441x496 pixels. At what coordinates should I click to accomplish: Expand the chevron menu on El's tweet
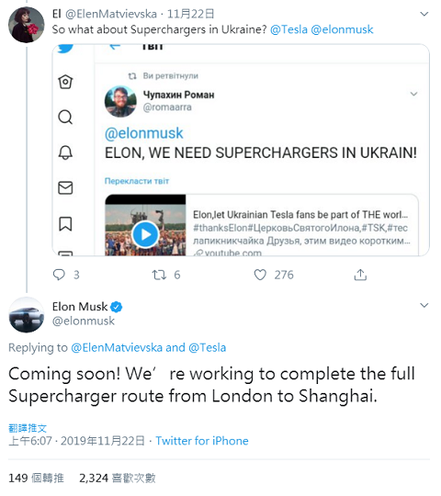point(424,14)
